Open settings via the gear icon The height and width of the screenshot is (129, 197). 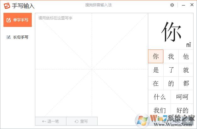coord(172,5)
